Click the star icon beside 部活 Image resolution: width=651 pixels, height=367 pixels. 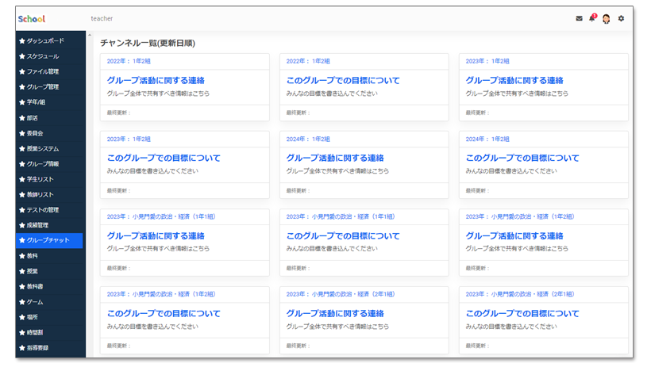pos(22,118)
